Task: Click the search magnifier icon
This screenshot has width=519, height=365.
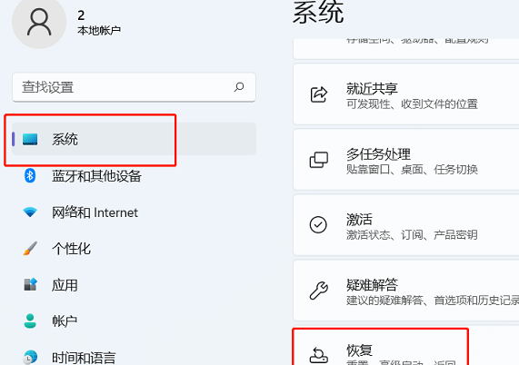Action: coord(239,87)
